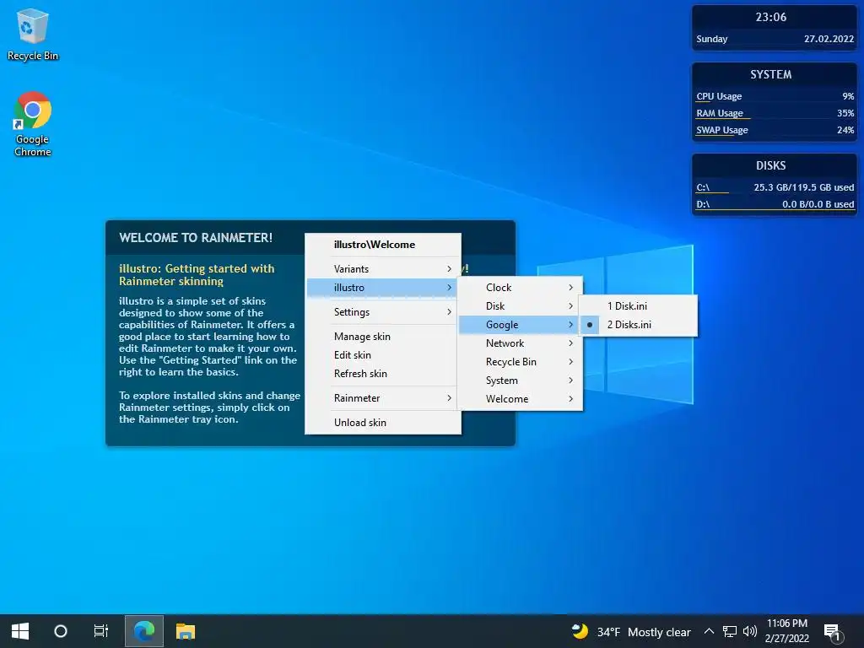Open the D:\ drive link
Viewport: 864px width, 648px height.
703,204
